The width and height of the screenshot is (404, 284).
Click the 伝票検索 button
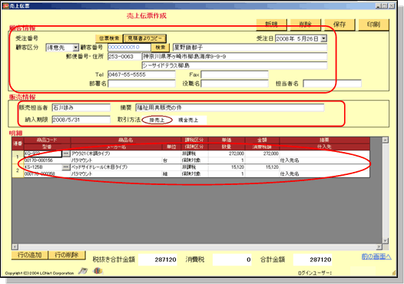[109, 38]
